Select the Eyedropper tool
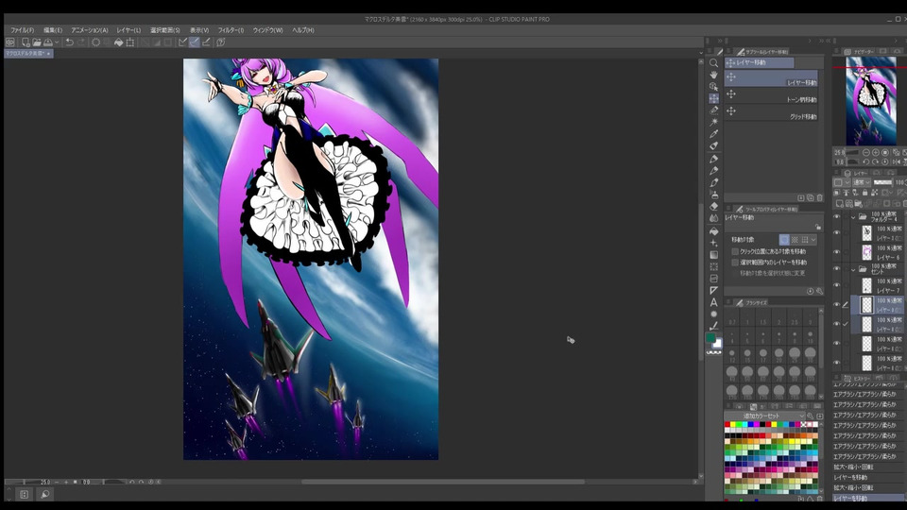 coord(714,134)
